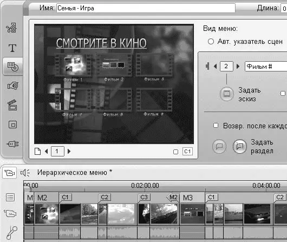Viewport: 287px width, 242px height.
Task: Mute the audio with speaker icon
Action: 25,173
